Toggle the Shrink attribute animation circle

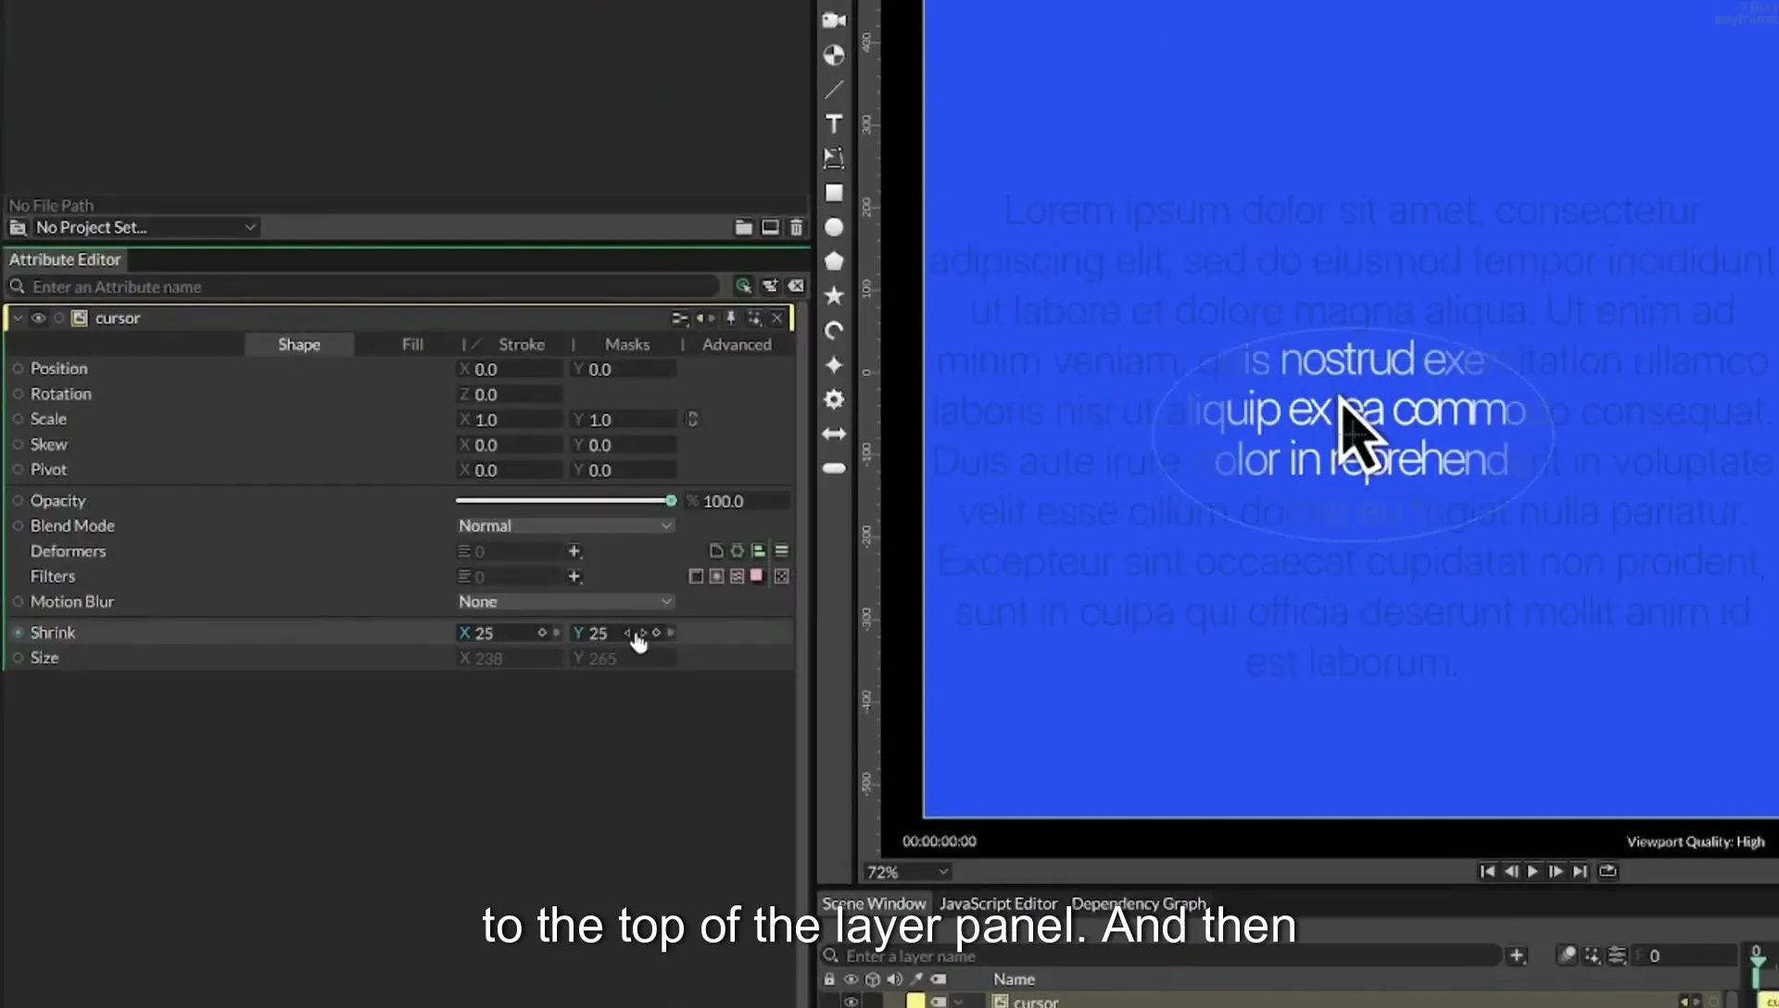(x=18, y=633)
